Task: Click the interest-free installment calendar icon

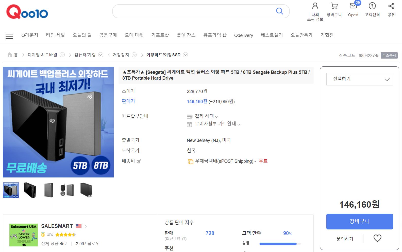Action: coord(189,124)
